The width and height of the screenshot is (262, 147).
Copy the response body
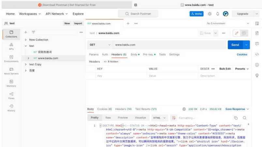[236, 118]
